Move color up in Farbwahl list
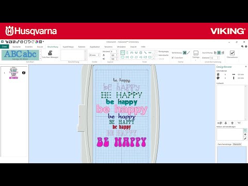The image size is (248, 186). 232,123
